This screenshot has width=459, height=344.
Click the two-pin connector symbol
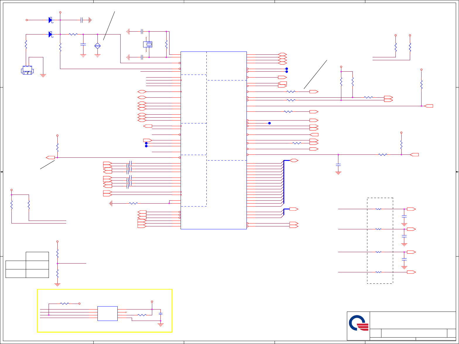tap(28, 70)
